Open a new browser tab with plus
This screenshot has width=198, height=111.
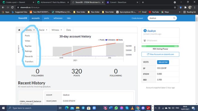143,2
